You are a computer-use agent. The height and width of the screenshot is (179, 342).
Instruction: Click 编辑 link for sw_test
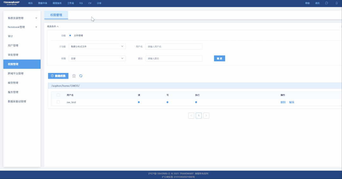click(x=292, y=102)
